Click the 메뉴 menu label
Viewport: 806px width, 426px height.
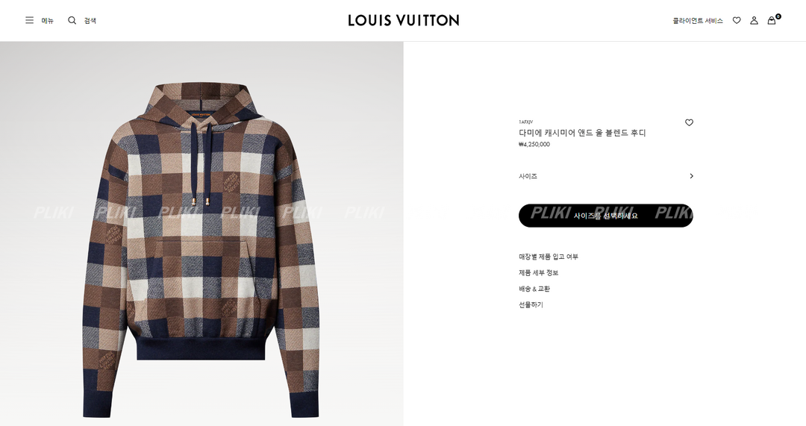pyautogui.click(x=47, y=21)
